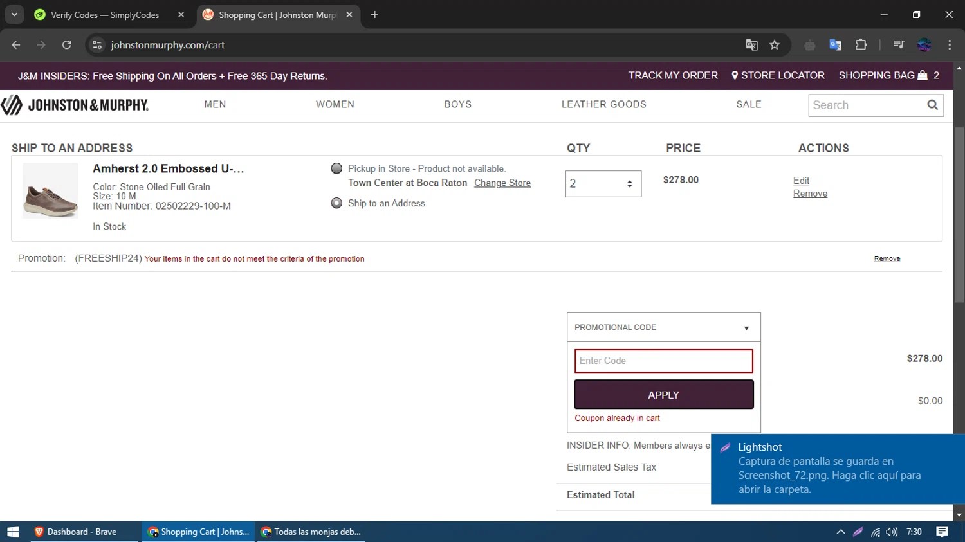The width and height of the screenshot is (965, 542).
Task: Show hidden system tray icons
Action: 841,532
